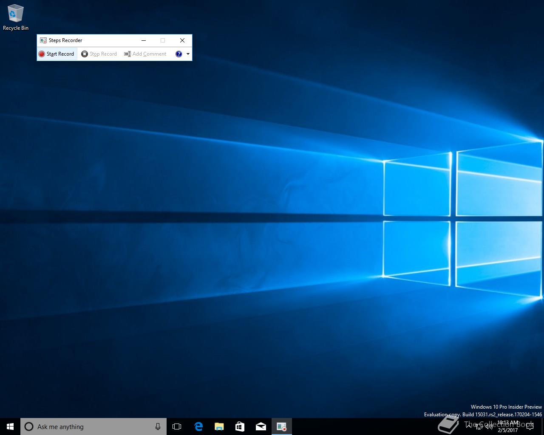544x435 pixels.
Task: Open the Action Center notifications icon
Action: (x=530, y=427)
